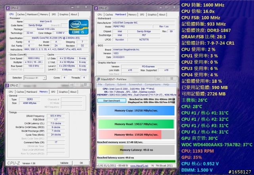Switch to CPU tab in the CPU-Z Mainboard window

tap(100, 15)
